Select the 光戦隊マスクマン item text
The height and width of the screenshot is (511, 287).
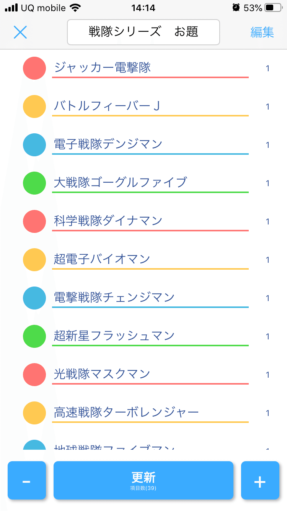coord(102,374)
